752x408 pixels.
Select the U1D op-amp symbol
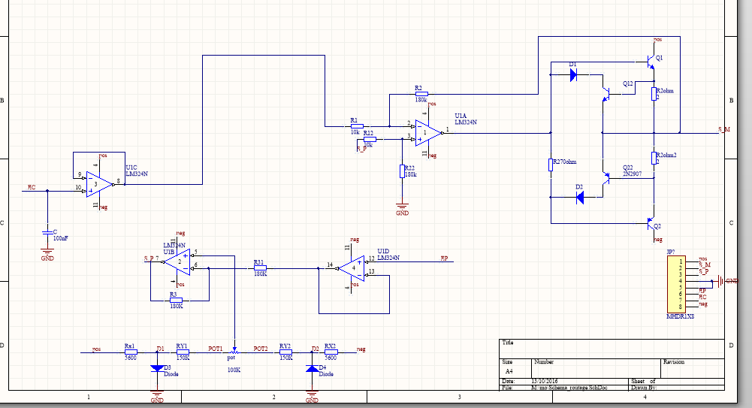click(x=351, y=268)
